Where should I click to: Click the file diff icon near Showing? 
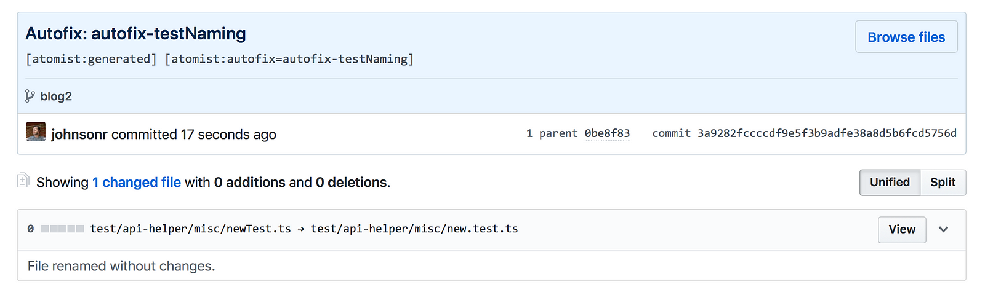coord(23,180)
